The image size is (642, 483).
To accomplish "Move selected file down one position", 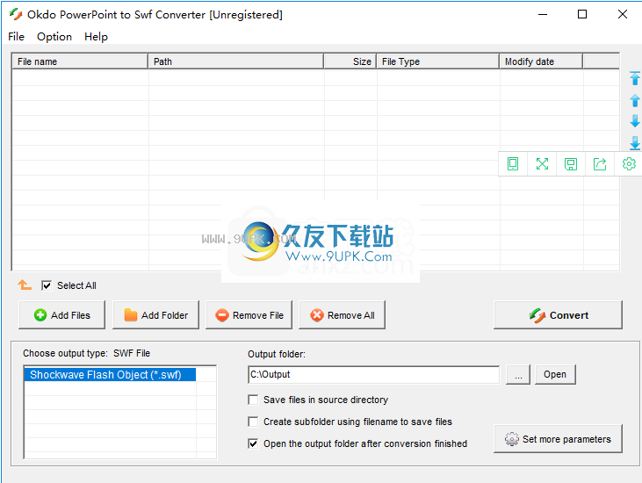I will point(635,121).
